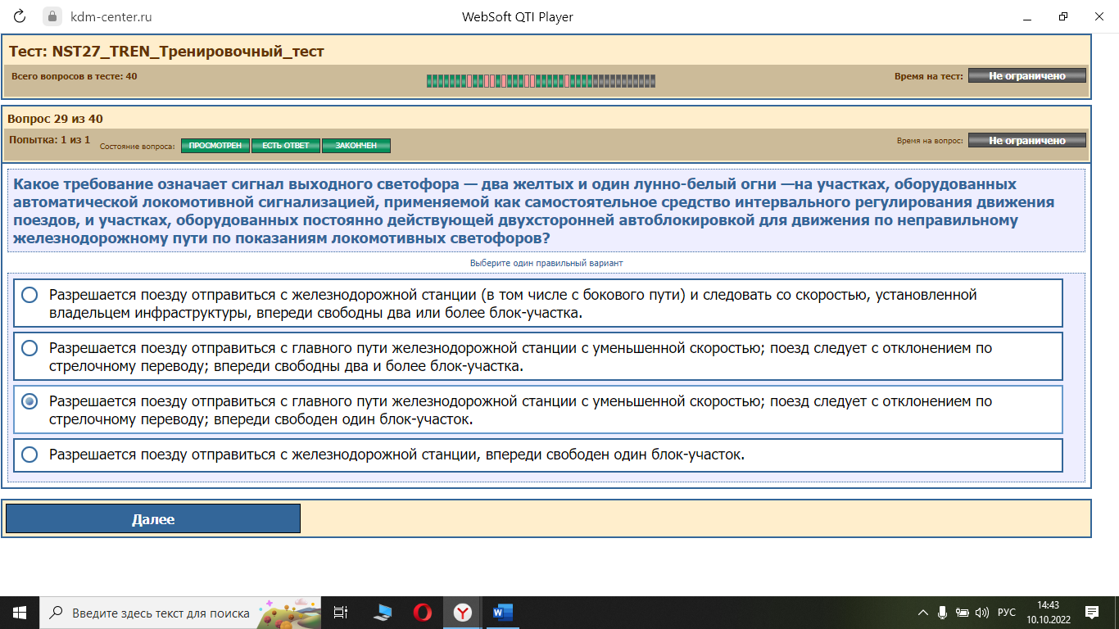Image resolution: width=1119 pixels, height=629 pixels.
Task: Click the "Вопрос 29 из 40" heading
Action: (56, 119)
